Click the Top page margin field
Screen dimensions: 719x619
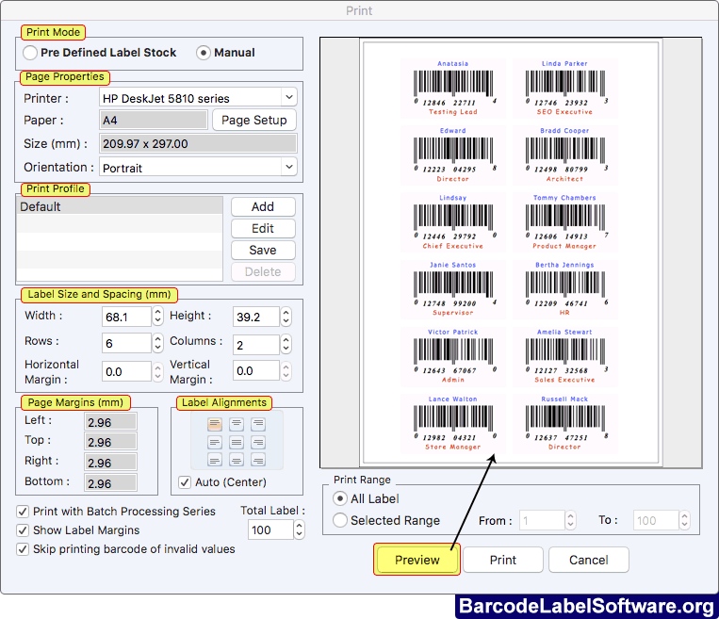[110, 442]
